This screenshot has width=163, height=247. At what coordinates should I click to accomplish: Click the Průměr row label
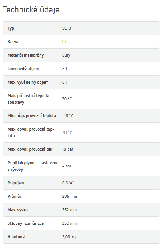[15, 196]
